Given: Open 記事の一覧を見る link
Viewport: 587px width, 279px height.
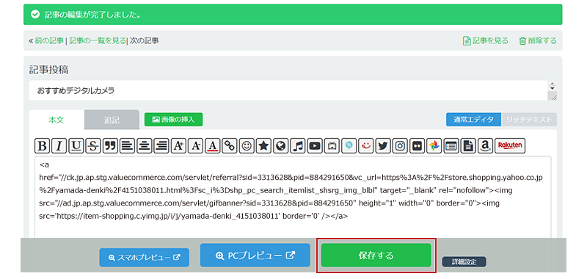Looking at the screenshot, I should 98,41.
